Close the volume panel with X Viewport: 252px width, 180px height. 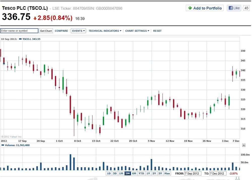(244, 145)
